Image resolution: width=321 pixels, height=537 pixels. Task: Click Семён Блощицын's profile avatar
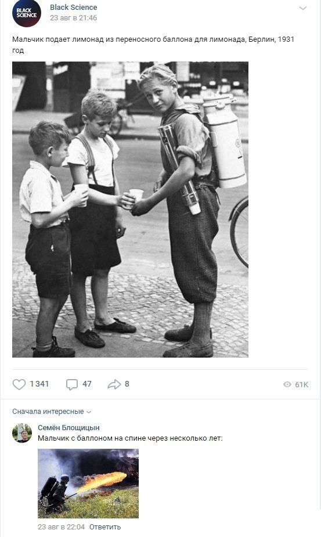(x=22, y=433)
